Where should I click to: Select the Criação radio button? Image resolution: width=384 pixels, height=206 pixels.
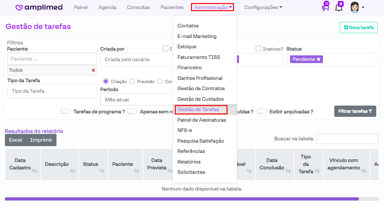[106, 81]
